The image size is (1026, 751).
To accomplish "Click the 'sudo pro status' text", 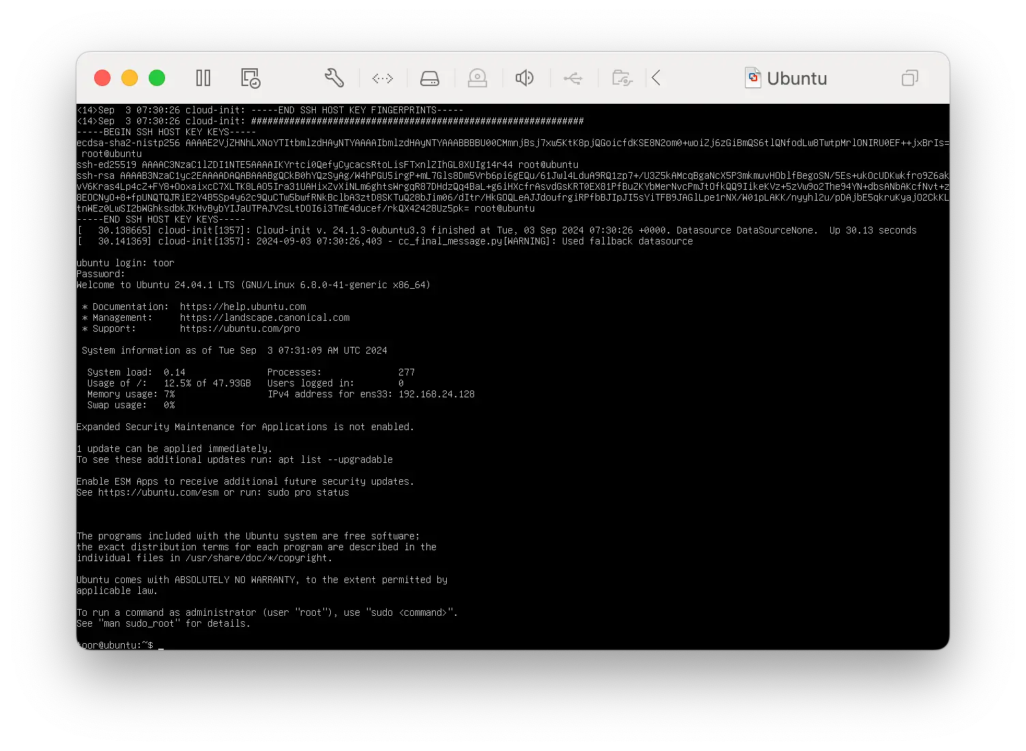I will pyautogui.click(x=308, y=492).
